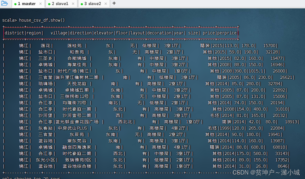Click the village cell 东辰苑
The image size is (305, 179).
tap(77, 134)
